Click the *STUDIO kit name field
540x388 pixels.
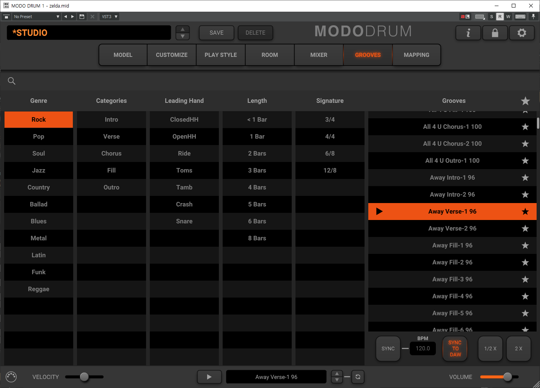pos(89,33)
